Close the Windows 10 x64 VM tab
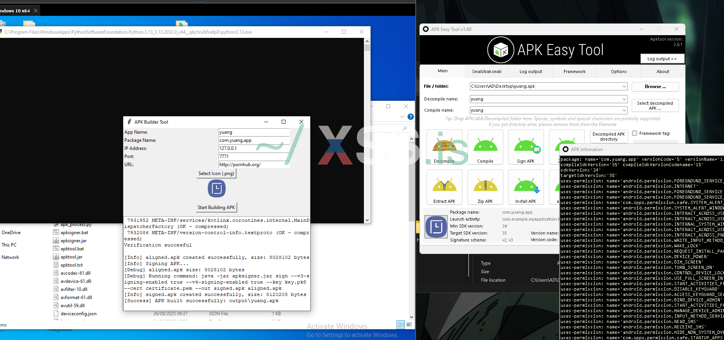The height and width of the screenshot is (340, 724). [36, 11]
